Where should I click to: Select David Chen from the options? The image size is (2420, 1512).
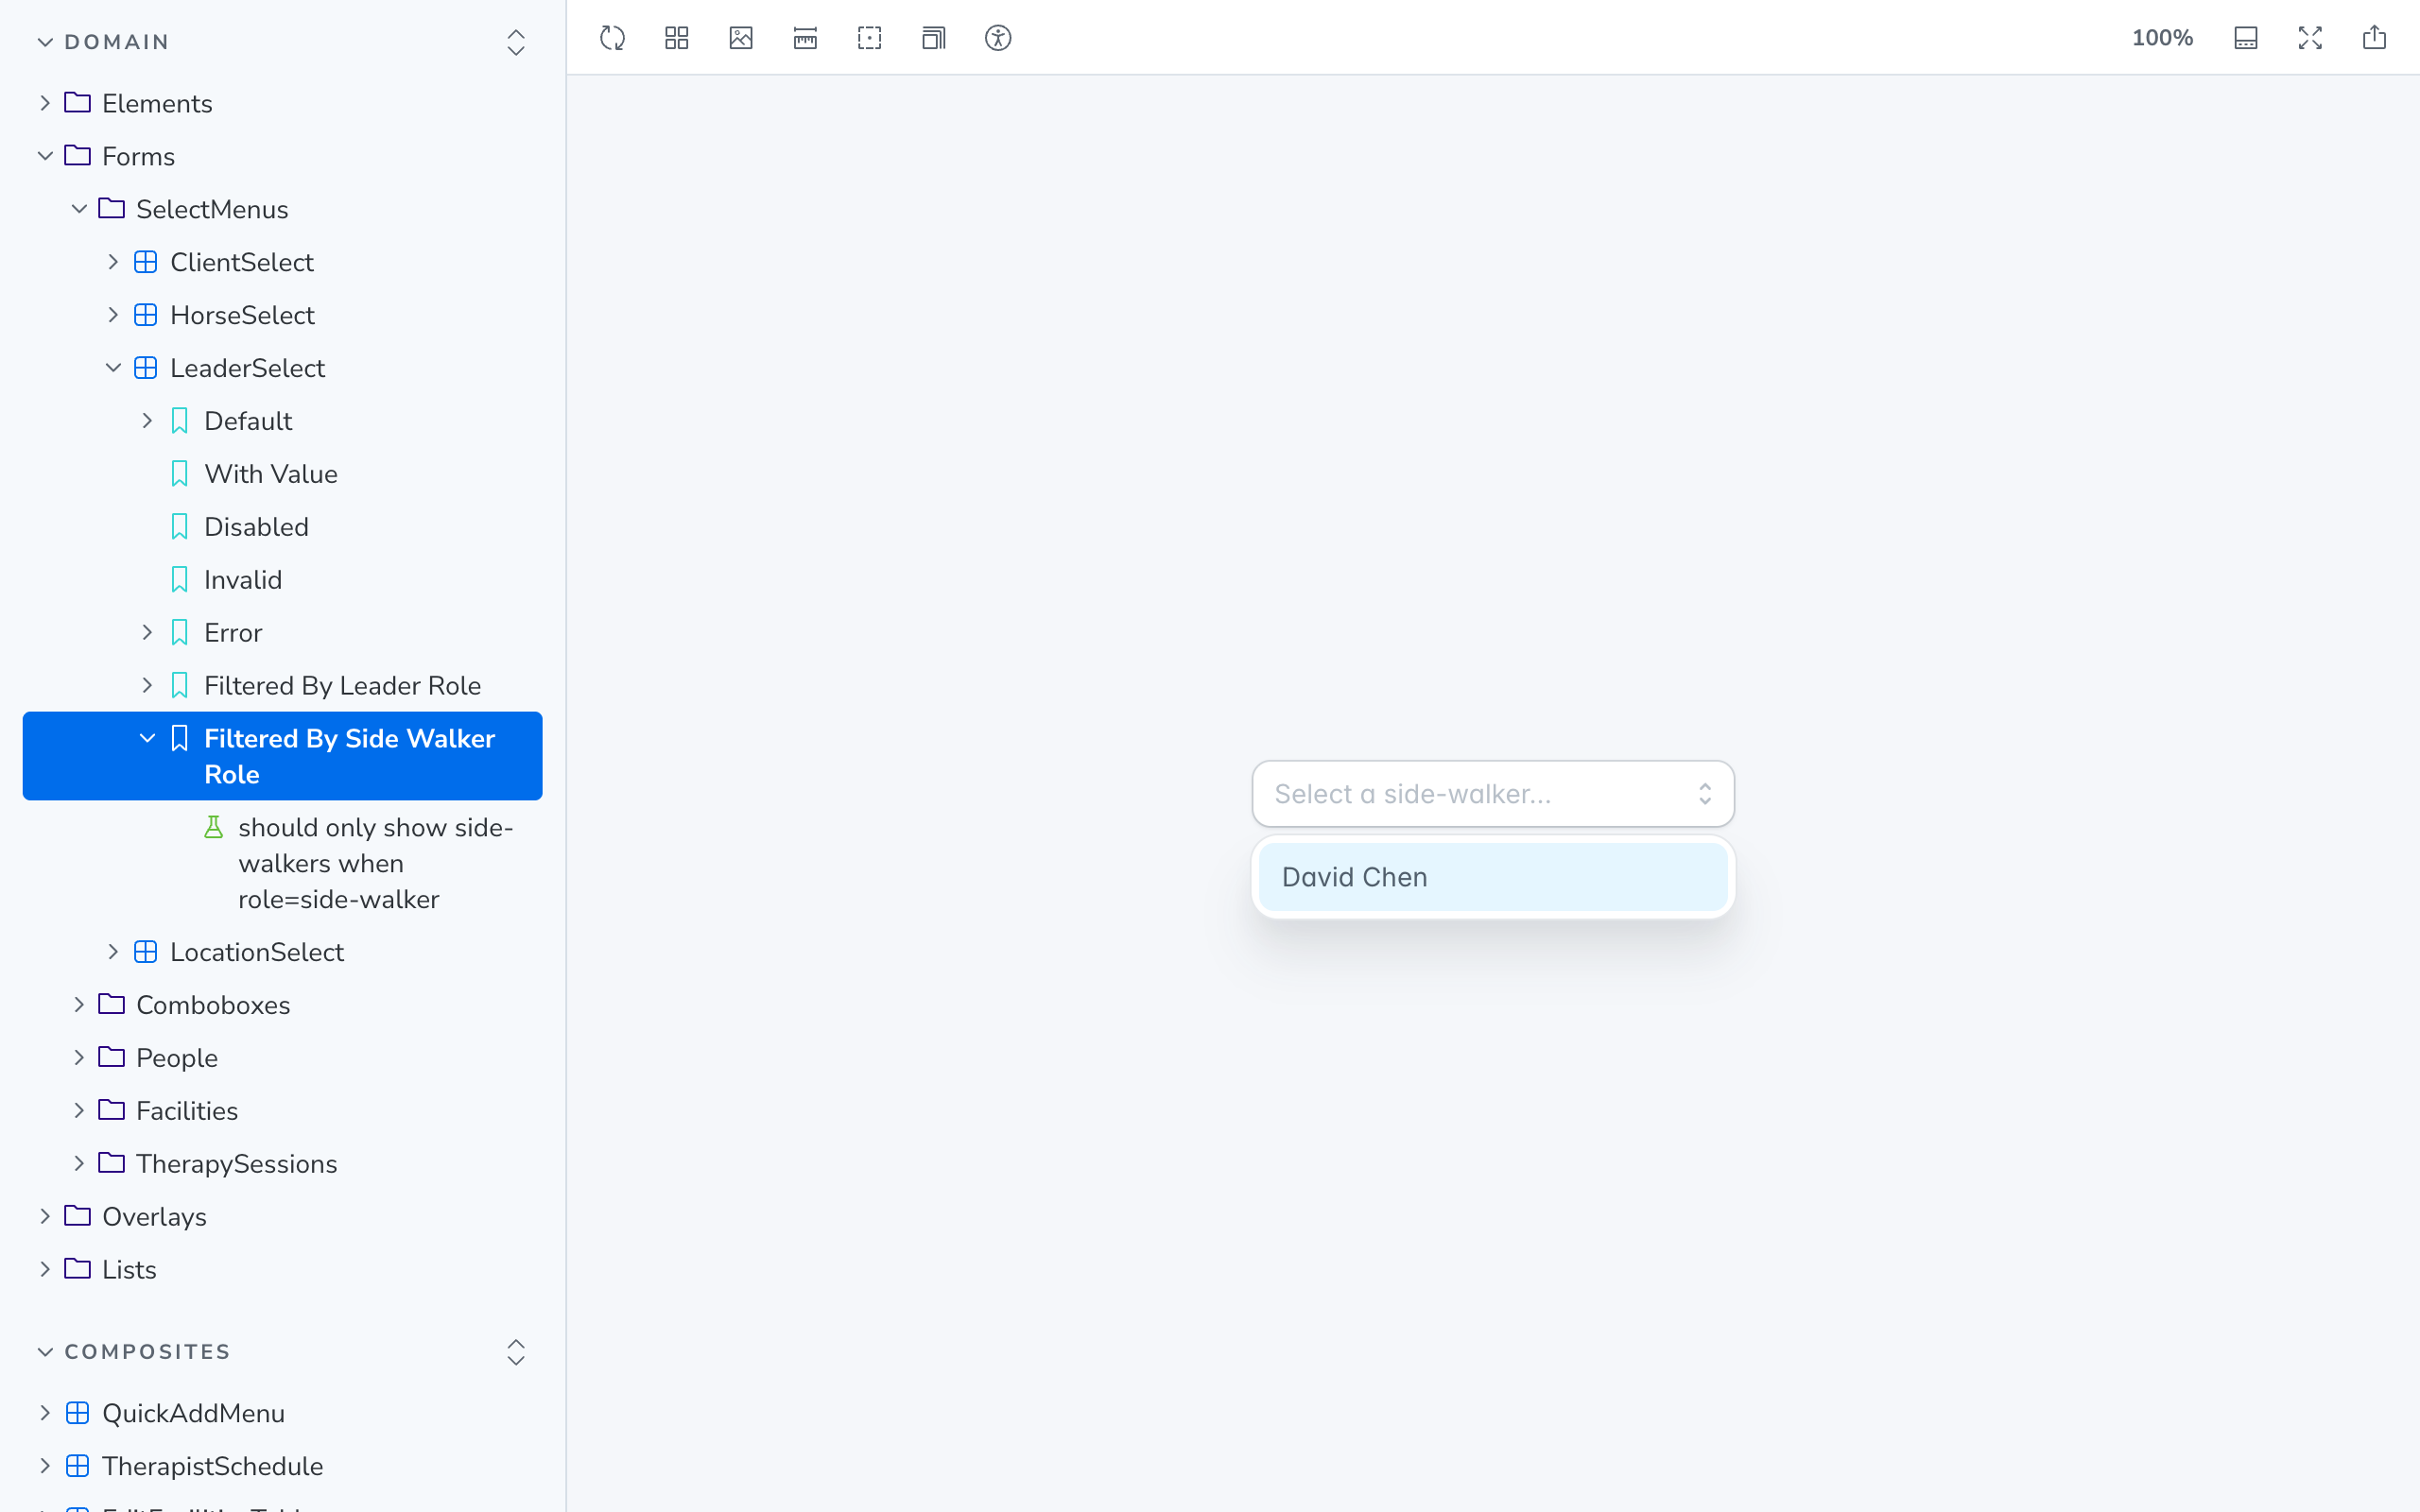click(1491, 876)
